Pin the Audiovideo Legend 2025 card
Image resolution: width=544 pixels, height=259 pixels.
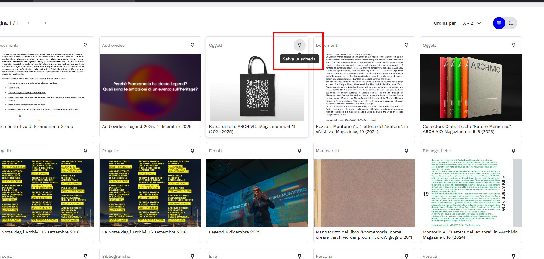pyautogui.click(x=192, y=45)
